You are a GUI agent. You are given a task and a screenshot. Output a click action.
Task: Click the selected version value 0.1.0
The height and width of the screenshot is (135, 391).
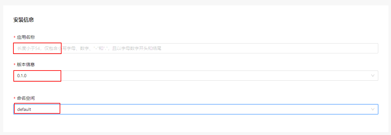pos(22,76)
